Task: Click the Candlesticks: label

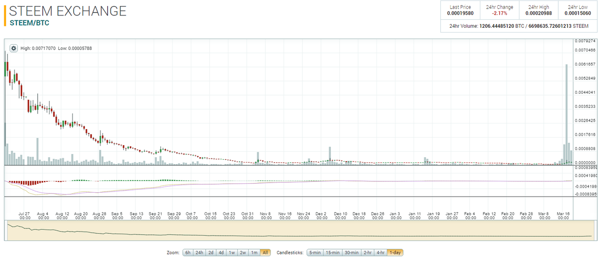Action: (x=289, y=253)
